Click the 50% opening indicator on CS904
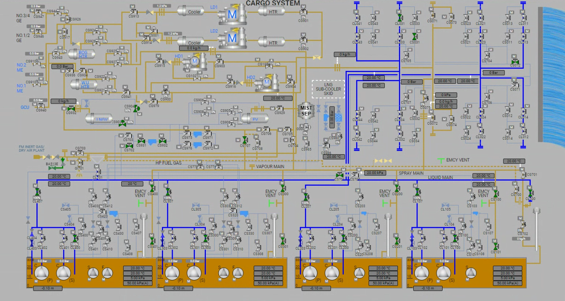This screenshot has width=565, height=301. pyautogui.click(x=128, y=110)
